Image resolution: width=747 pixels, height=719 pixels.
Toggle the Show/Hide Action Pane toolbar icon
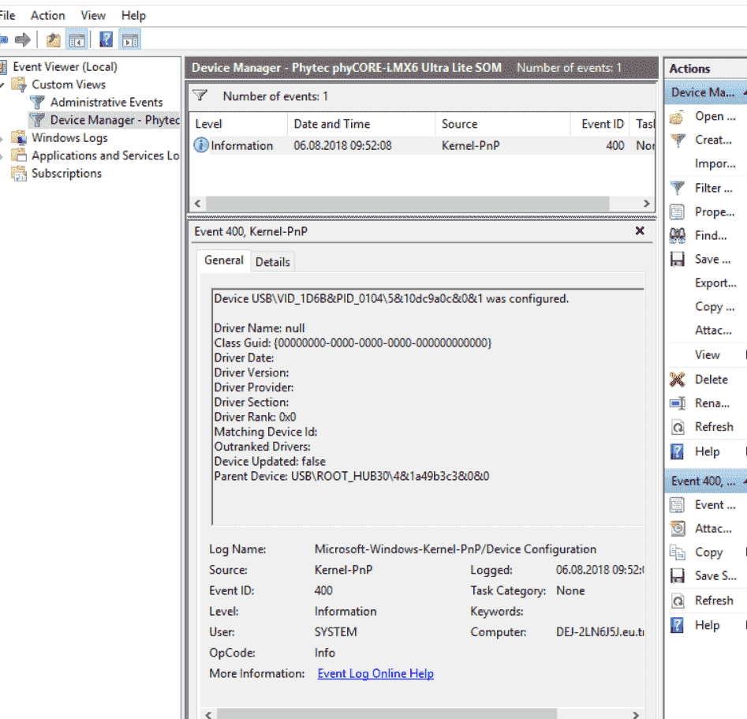(x=130, y=39)
